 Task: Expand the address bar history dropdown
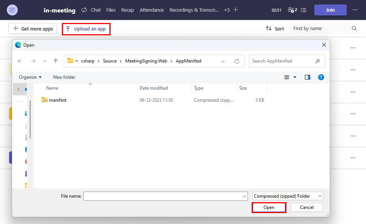point(223,61)
